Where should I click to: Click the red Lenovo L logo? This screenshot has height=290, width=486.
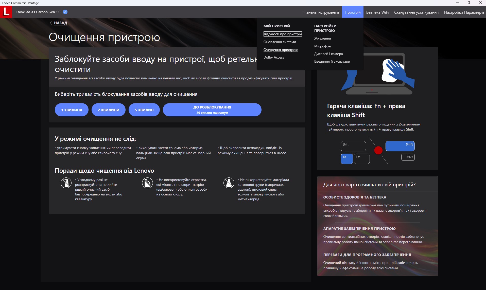(6, 12)
